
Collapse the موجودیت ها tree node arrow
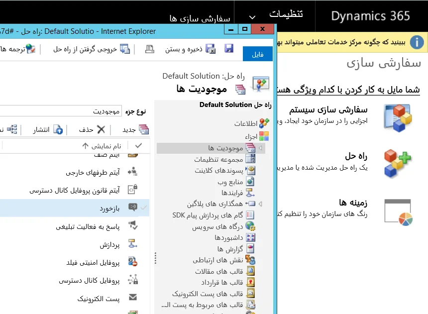(x=260, y=148)
